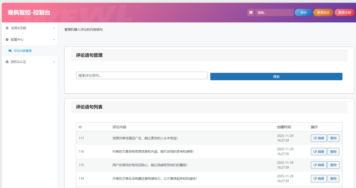Click the orange 重置选区 button

click(x=323, y=13)
